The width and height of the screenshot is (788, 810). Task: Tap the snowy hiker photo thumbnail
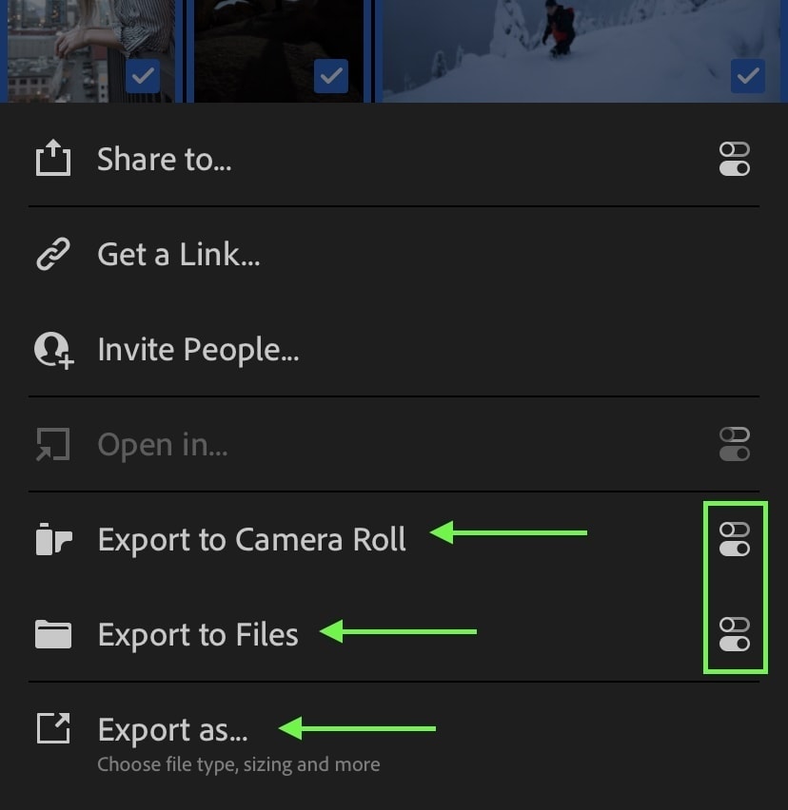pos(581,51)
